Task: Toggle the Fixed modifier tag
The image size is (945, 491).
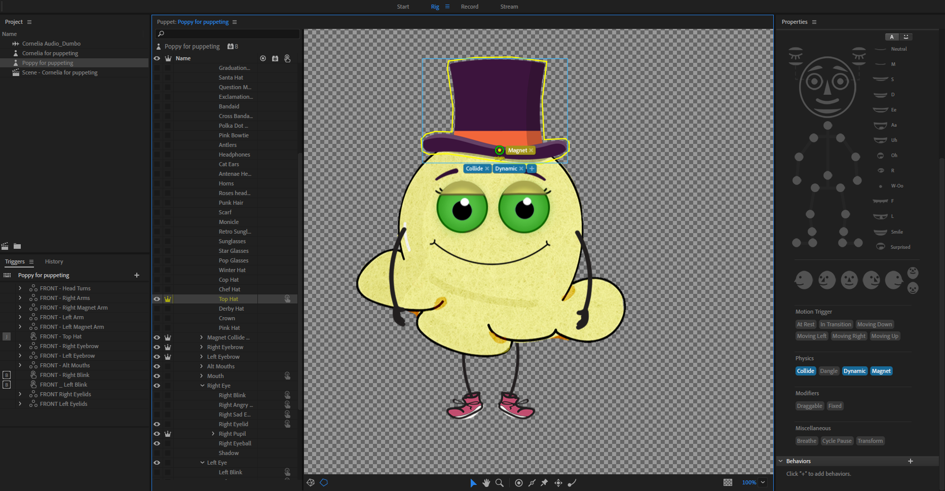Action: tap(835, 406)
